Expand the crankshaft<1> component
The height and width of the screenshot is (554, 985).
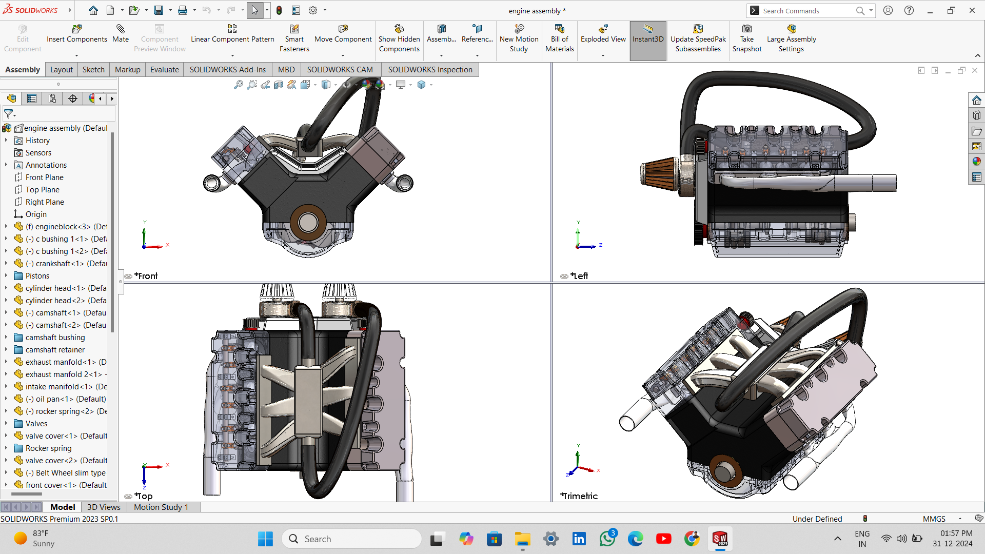6,264
